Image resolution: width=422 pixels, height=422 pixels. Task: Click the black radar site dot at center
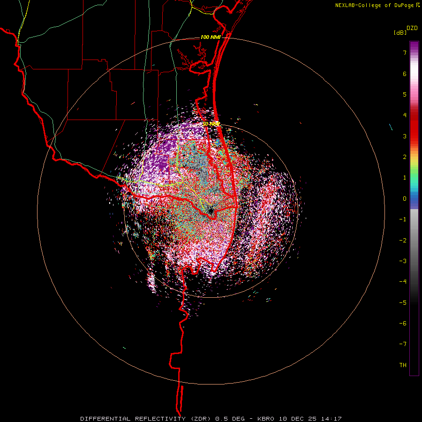click(x=211, y=211)
